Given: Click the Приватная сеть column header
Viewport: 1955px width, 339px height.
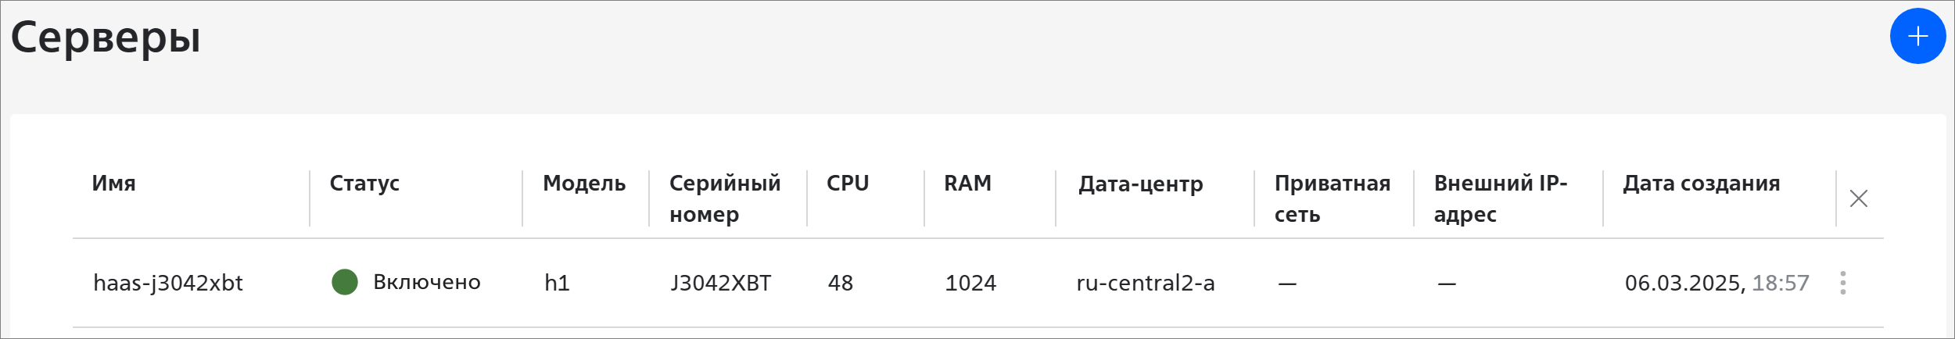Looking at the screenshot, I should coord(1333,198).
